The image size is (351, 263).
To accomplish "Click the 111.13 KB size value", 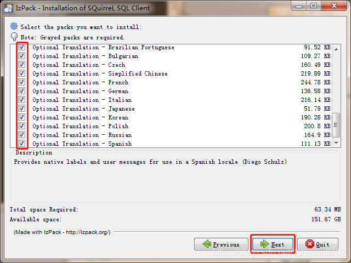I will (316, 144).
